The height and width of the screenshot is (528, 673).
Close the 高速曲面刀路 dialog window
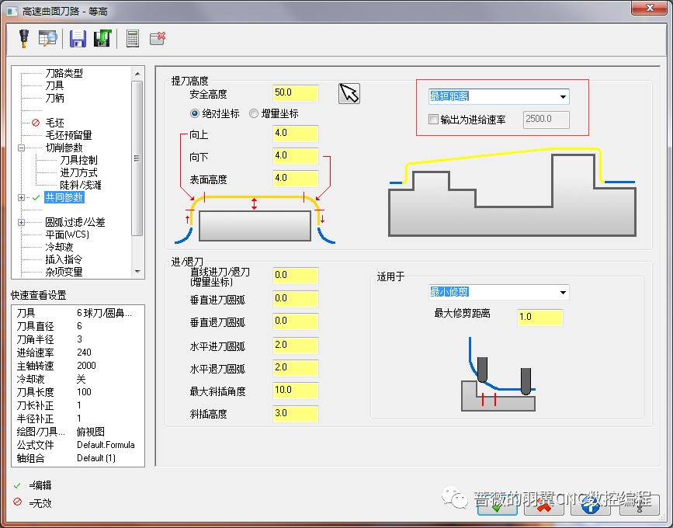650,7
